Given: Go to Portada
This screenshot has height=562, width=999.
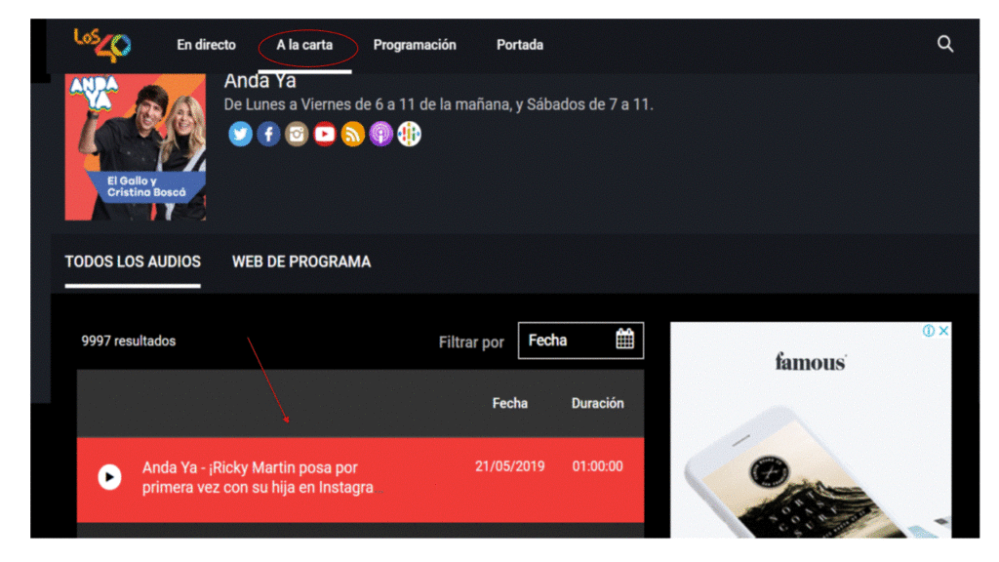Looking at the screenshot, I should (520, 45).
